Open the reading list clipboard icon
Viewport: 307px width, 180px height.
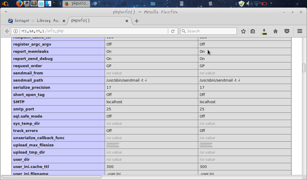pos(253,31)
